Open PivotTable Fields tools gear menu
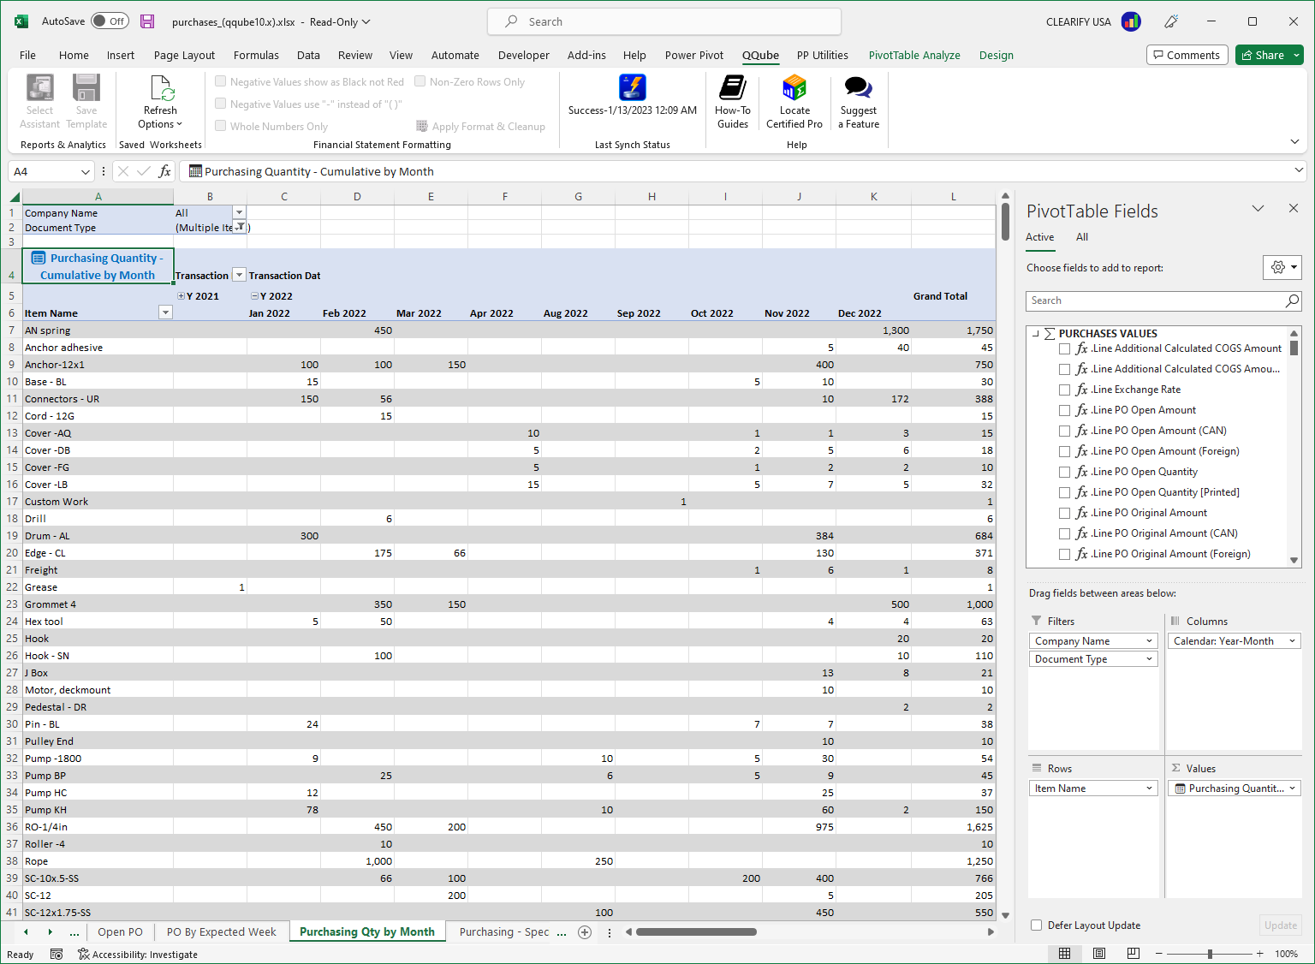Image resolution: width=1315 pixels, height=964 pixels. pos(1282,267)
